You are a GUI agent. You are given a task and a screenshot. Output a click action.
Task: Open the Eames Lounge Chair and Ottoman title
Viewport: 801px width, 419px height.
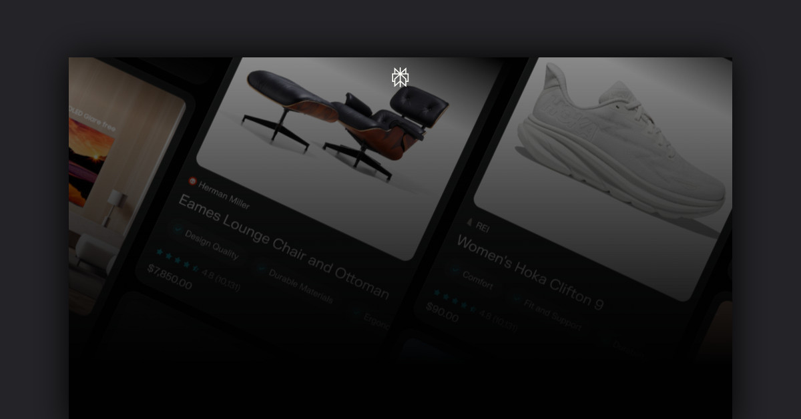pyautogui.click(x=284, y=246)
